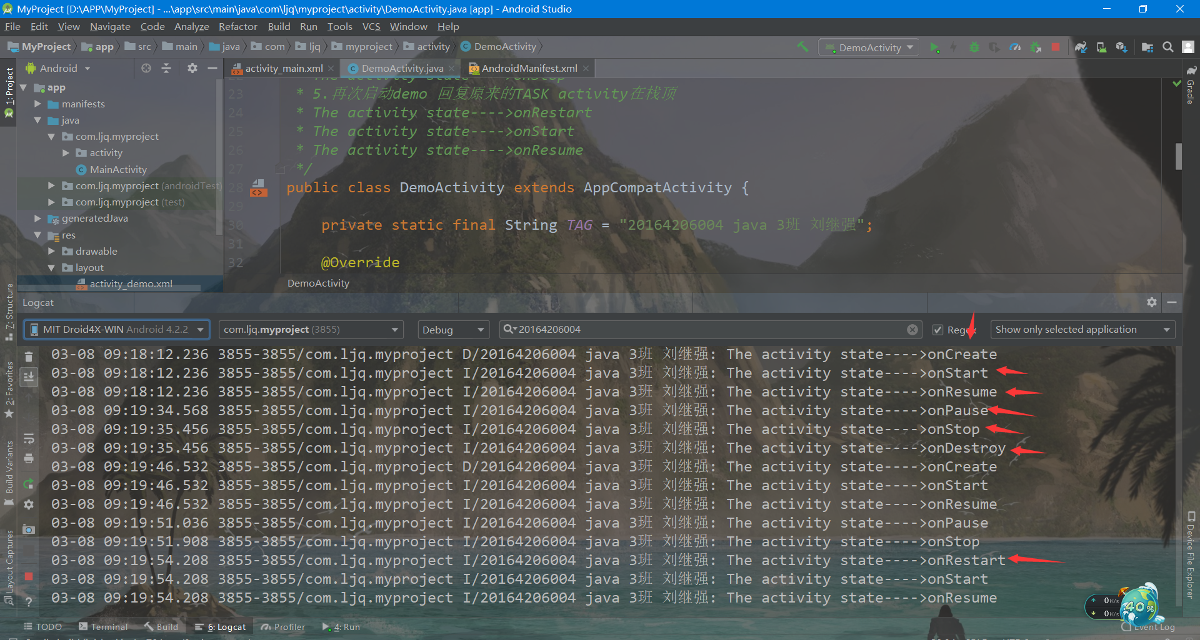The width and height of the screenshot is (1200, 640).
Task: Collapse the com.ljq.myproject package node
Action: click(x=52, y=136)
